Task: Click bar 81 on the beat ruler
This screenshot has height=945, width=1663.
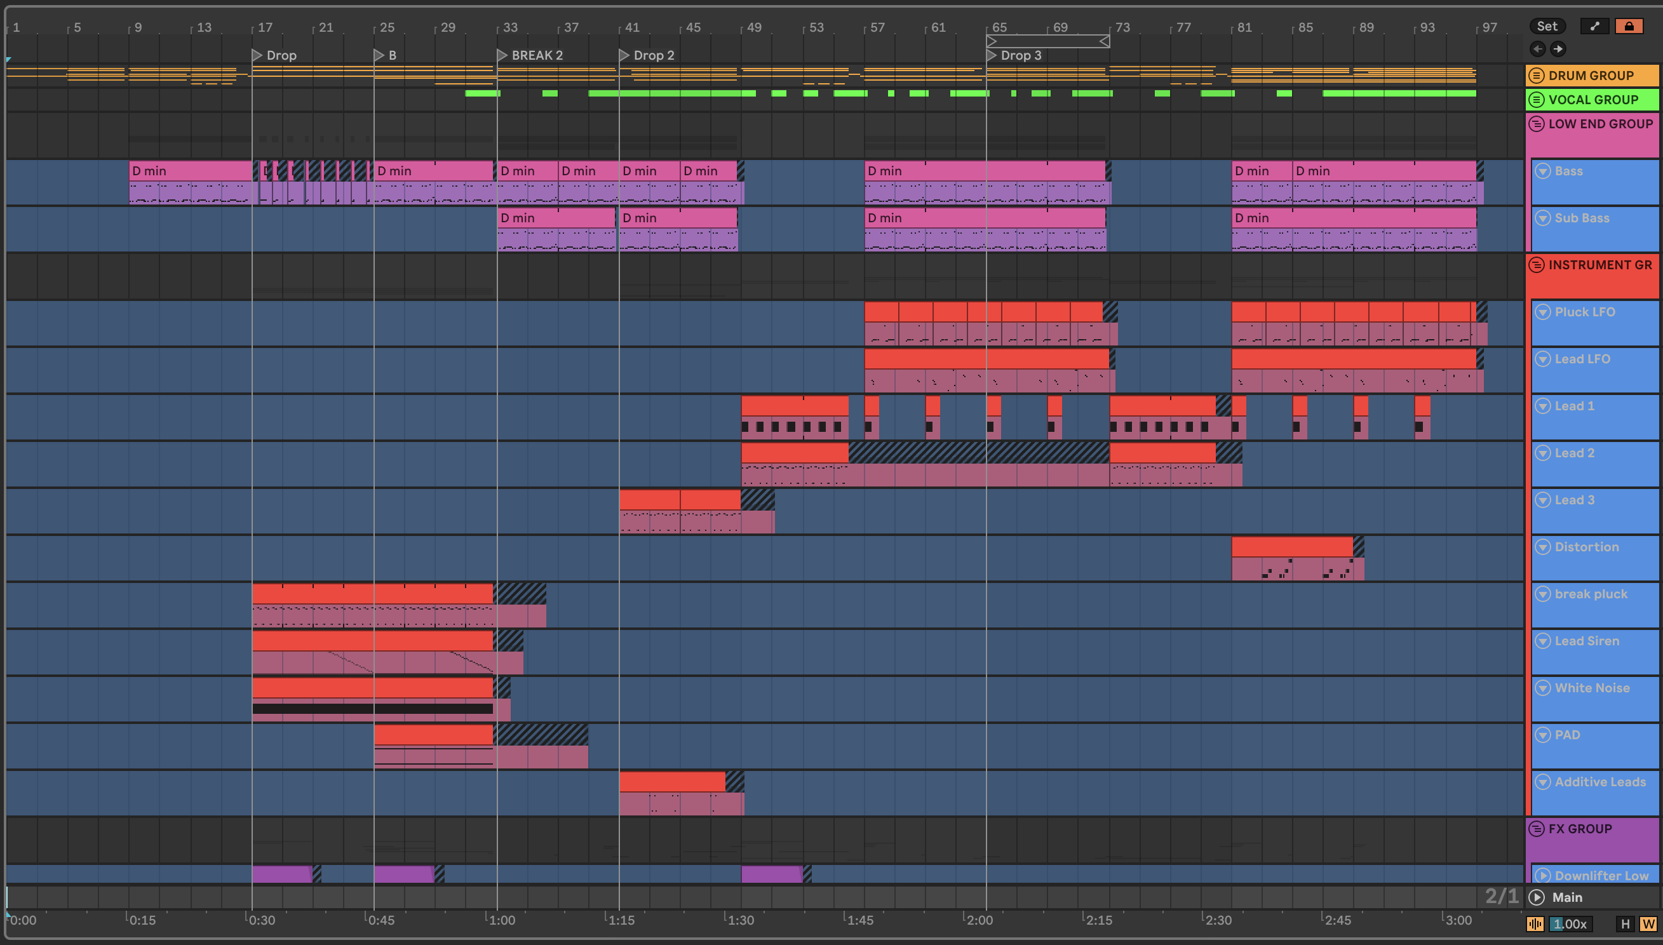Action: click(1244, 27)
